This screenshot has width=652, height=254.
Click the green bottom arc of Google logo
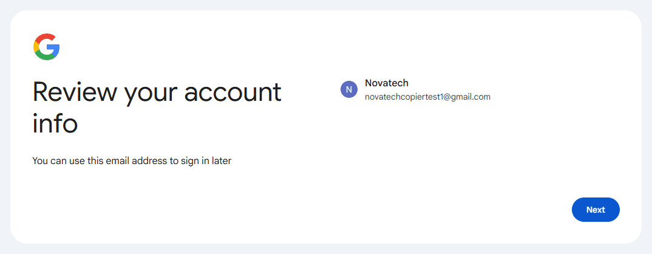[x=46, y=57]
